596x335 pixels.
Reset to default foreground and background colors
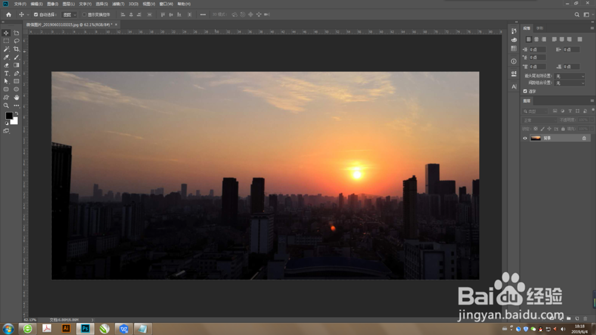[7, 123]
